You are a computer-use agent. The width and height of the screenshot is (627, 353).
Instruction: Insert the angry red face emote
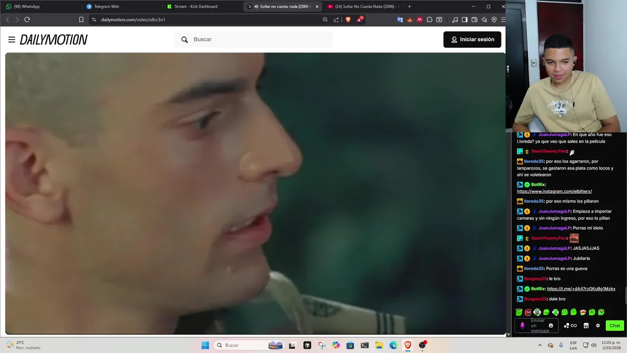click(x=528, y=312)
